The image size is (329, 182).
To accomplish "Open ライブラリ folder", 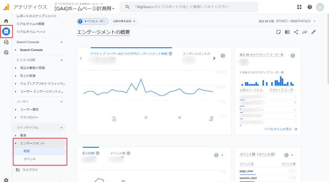I will pos(27,170).
